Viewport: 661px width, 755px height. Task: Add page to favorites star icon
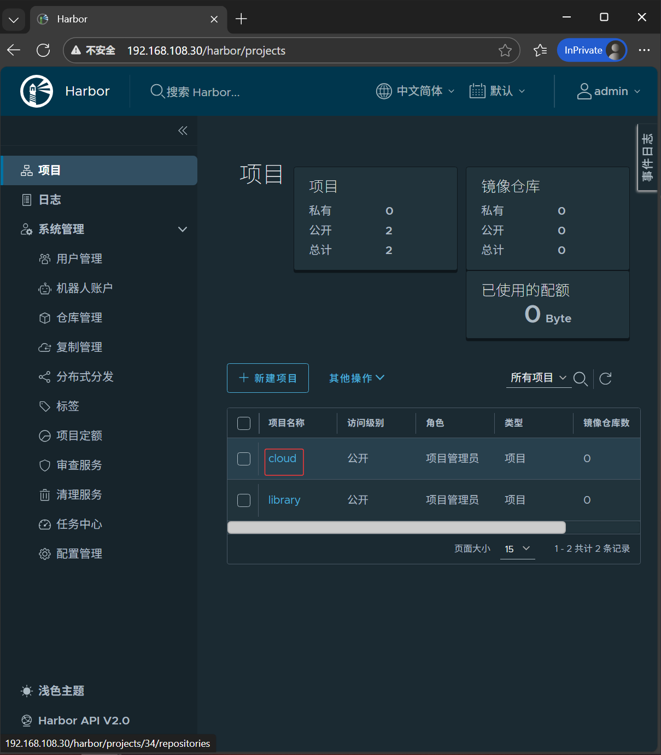pos(505,51)
